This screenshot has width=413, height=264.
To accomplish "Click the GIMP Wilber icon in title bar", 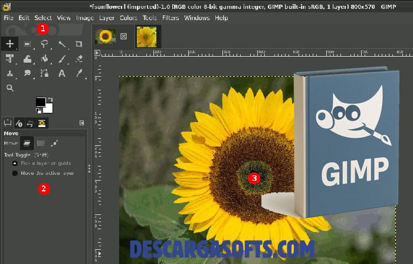I will pyautogui.click(x=6, y=6).
